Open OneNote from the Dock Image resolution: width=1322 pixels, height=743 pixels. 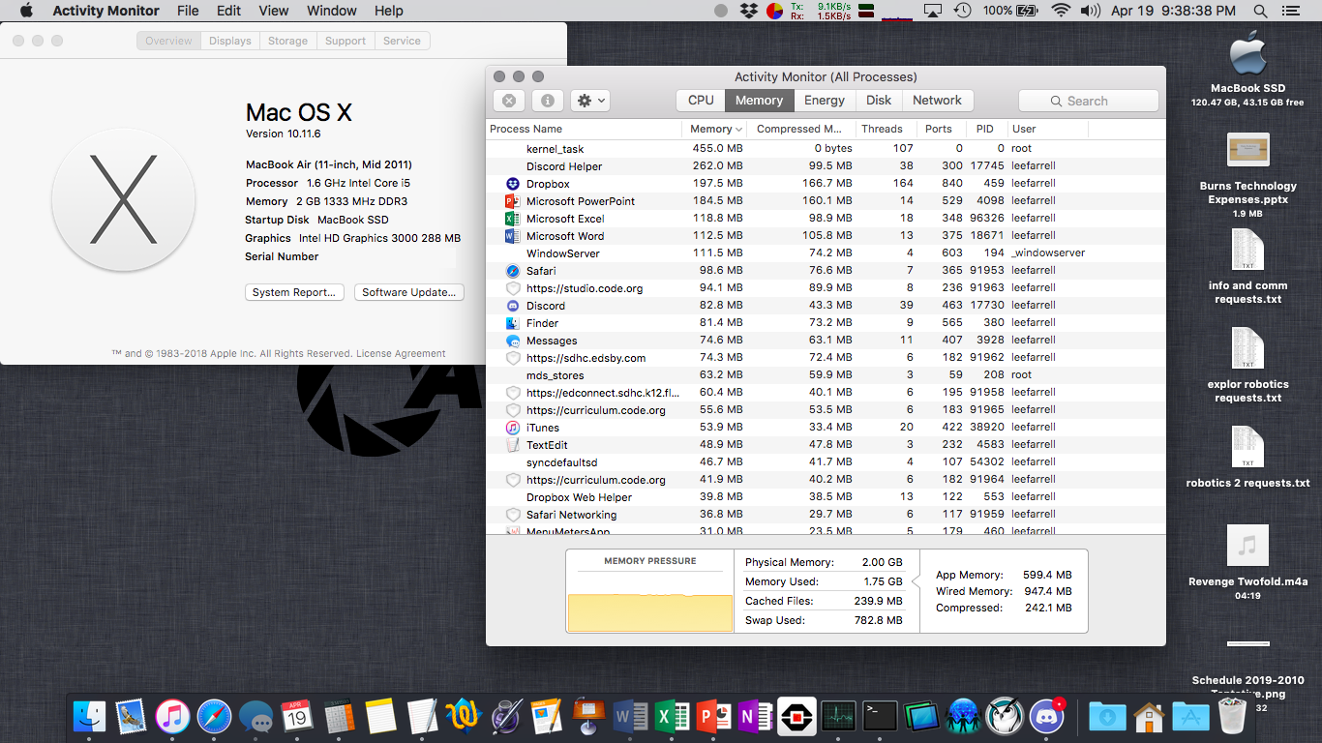[756, 717]
